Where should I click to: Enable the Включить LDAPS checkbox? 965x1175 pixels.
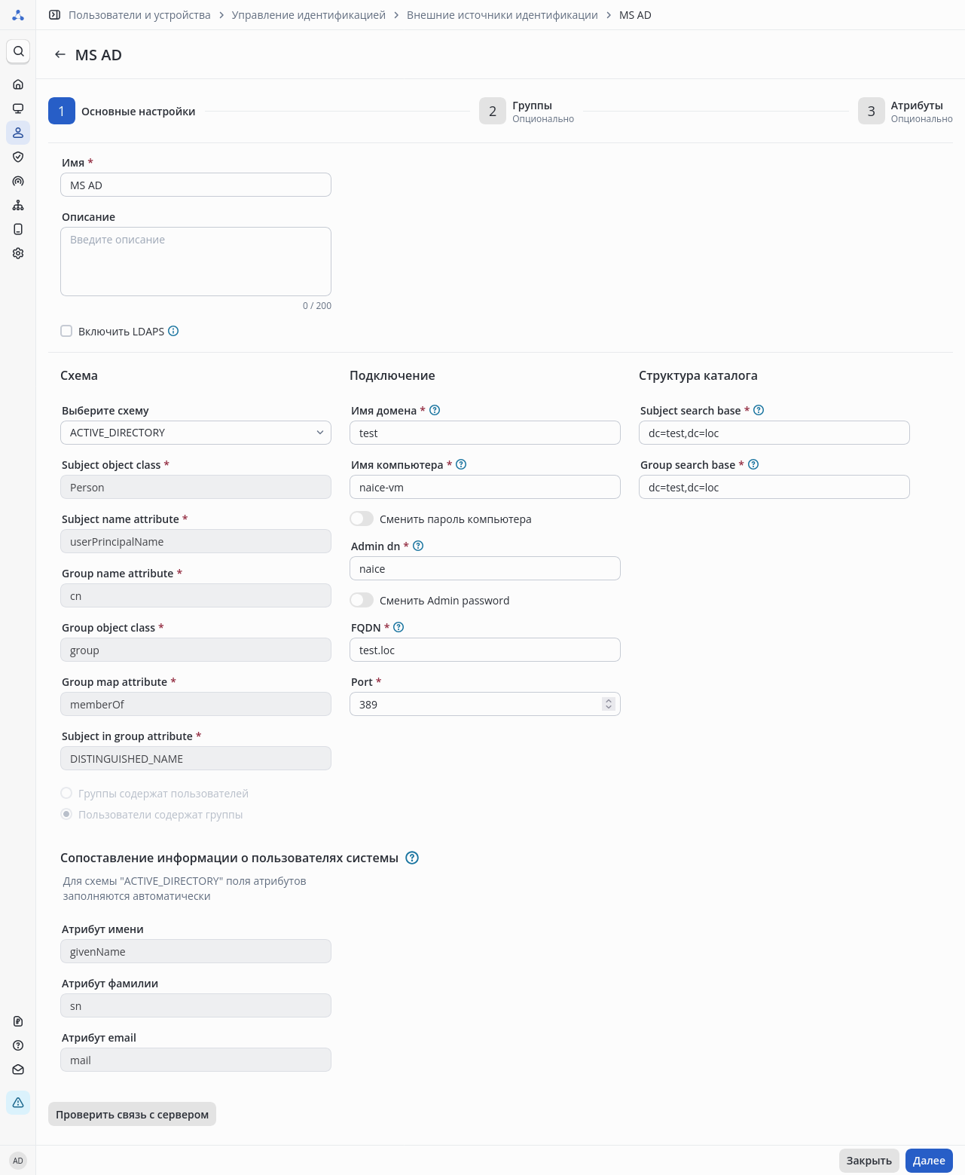coord(66,331)
